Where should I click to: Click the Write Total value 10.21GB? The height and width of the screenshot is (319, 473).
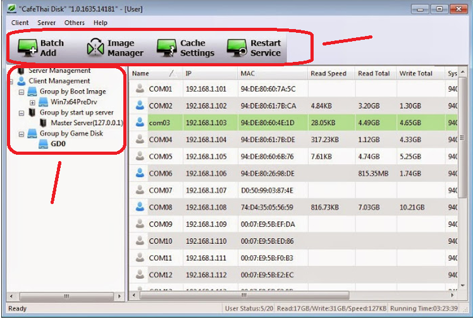412,207
